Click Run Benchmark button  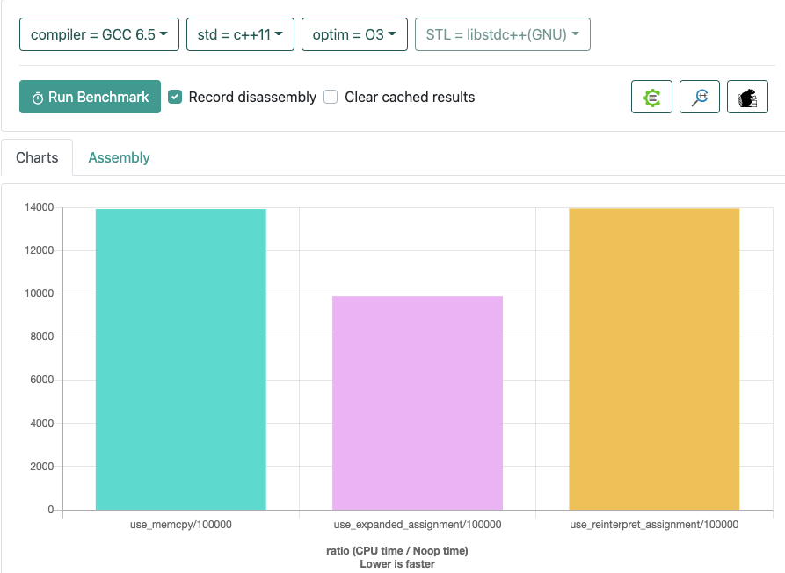click(x=91, y=97)
